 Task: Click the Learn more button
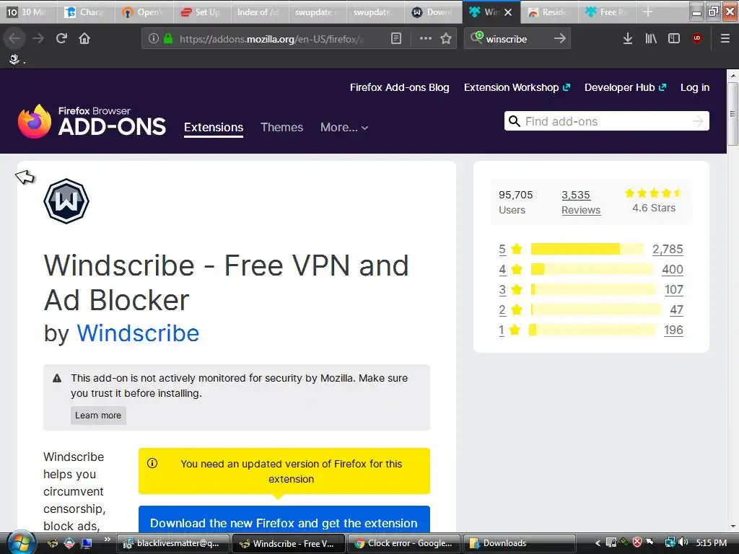[98, 415]
